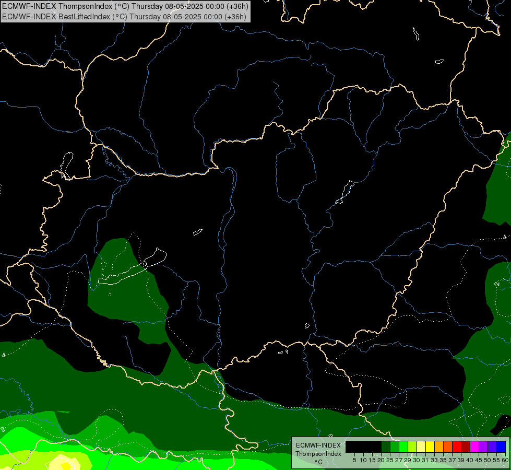This screenshot has height=470, width=511.
Task: Click legend tick label '45'
Action: [x=479, y=460]
